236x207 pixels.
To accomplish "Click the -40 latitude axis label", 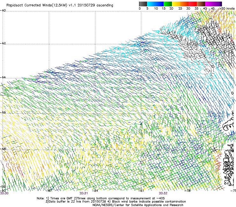I will pos(3,11).
